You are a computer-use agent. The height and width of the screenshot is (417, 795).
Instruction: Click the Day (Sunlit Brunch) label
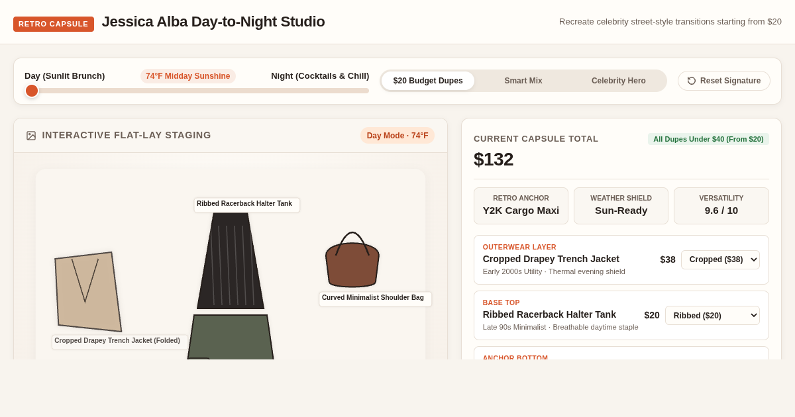(65, 76)
